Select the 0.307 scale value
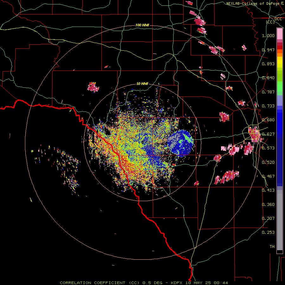The image size is (285, 285). 268,218
